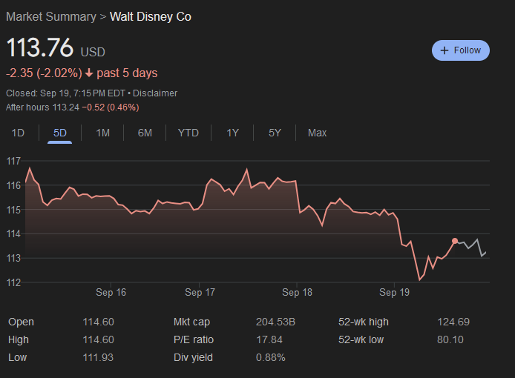Click the Div yield value 0.88%
The height and width of the screenshot is (378, 515).
click(x=271, y=357)
